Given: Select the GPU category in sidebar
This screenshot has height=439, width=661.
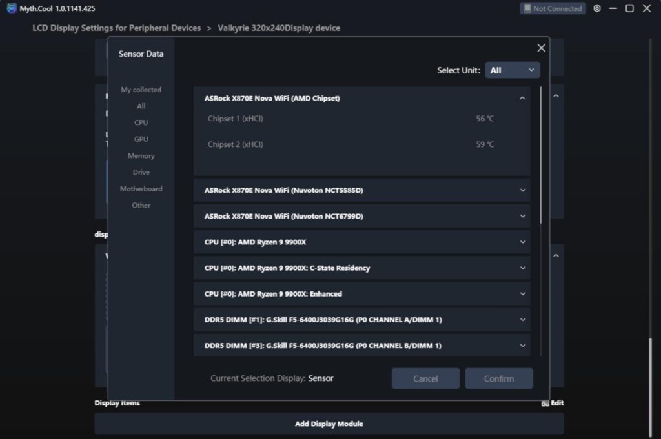Looking at the screenshot, I should (x=141, y=139).
